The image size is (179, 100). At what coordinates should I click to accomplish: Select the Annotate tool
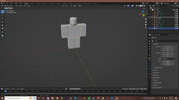coord(3,32)
